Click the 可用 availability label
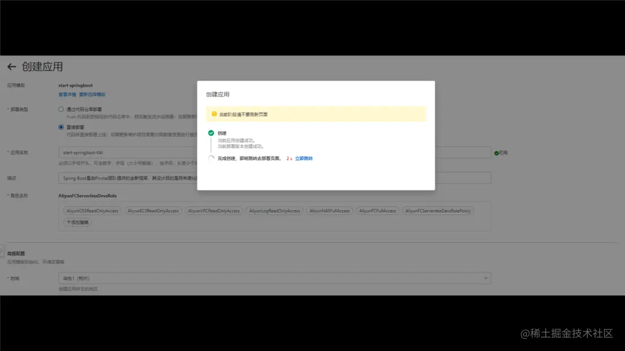The image size is (625, 351). (503, 153)
